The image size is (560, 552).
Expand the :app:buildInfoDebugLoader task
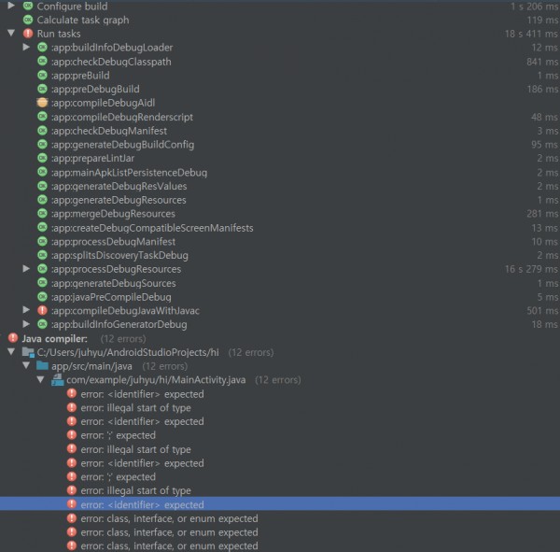point(26,47)
